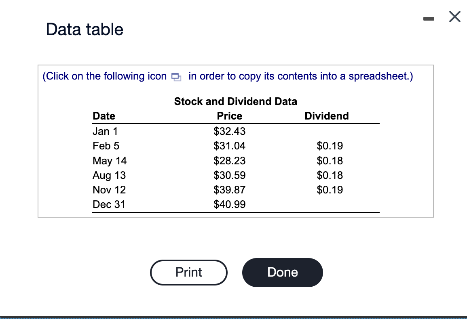Click the Price column header
The height and width of the screenshot is (319, 467).
click(229, 116)
